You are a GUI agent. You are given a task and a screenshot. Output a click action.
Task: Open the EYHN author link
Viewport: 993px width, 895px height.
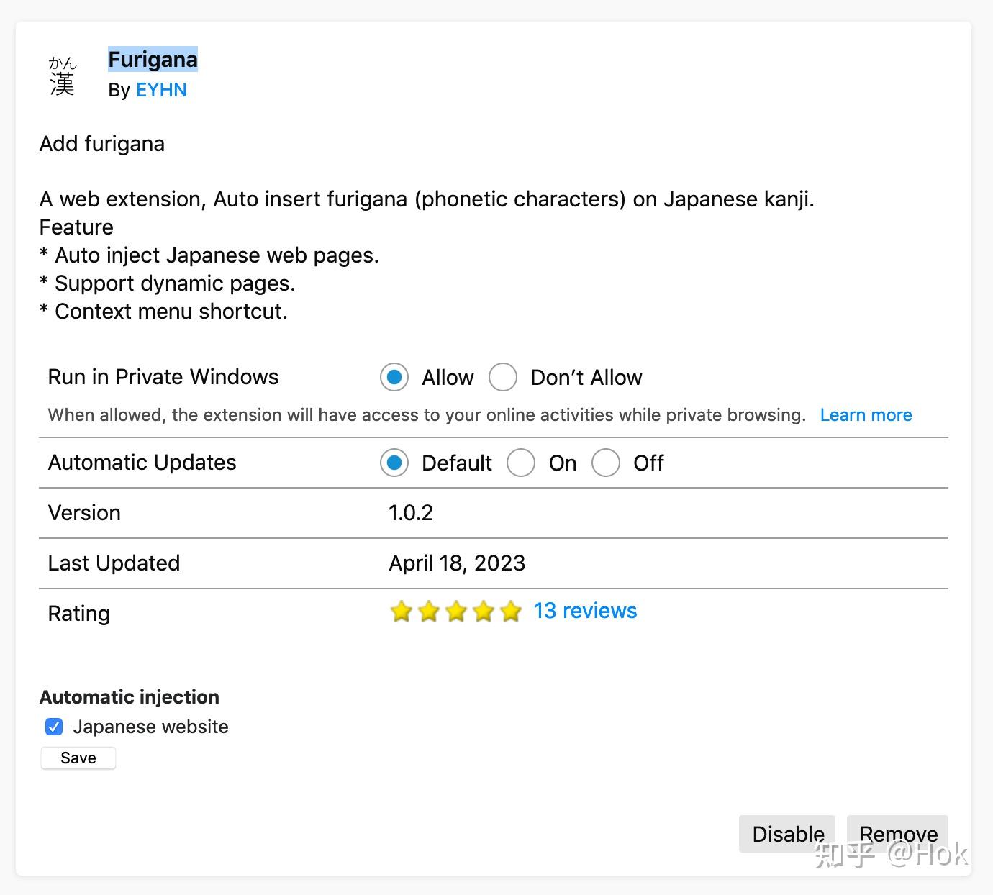pyautogui.click(x=161, y=90)
